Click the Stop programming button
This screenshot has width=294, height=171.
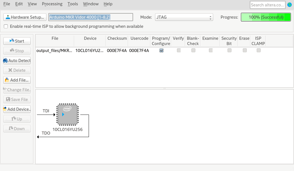click(x=17, y=51)
